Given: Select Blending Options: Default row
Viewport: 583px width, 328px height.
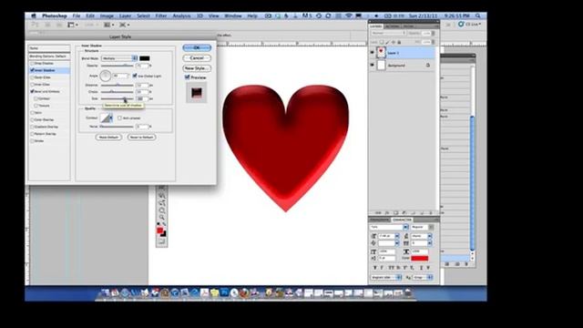Looking at the screenshot, I should pyautogui.click(x=49, y=56).
